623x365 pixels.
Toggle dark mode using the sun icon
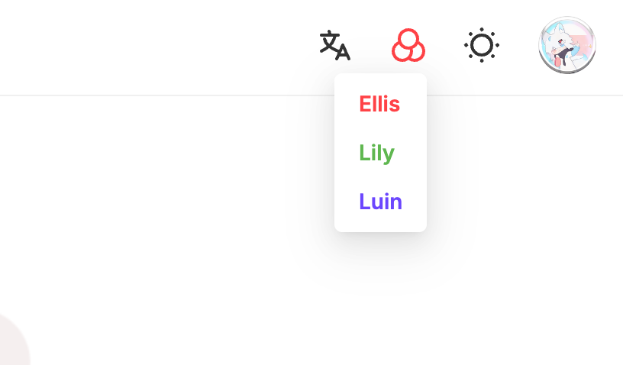482,46
